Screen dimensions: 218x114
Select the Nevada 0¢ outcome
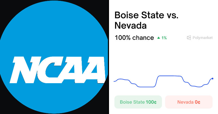(x=189, y=102)
